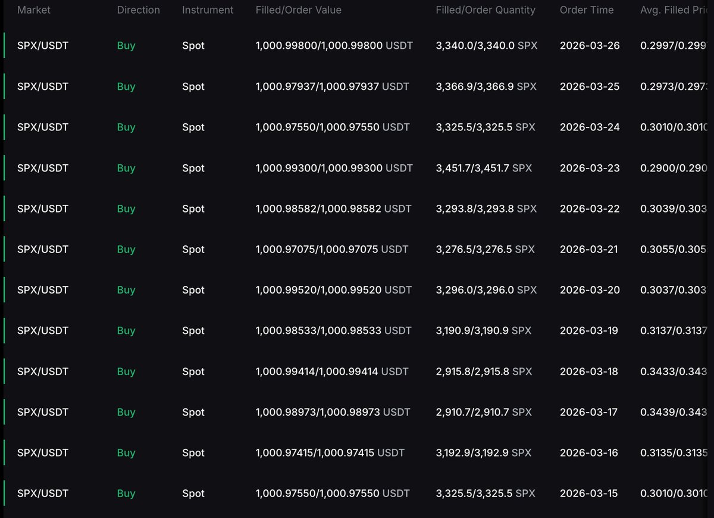Click Buy in the 2026-03-19 row

pyautogui.click(x=126, y=330)
